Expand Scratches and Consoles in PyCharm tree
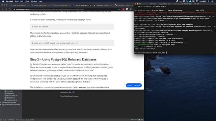 pos(1,105)
